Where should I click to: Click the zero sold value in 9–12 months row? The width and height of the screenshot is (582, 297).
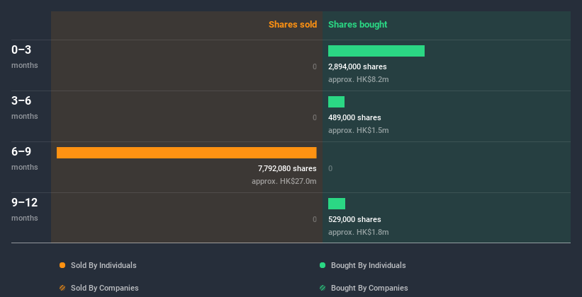(x=314, y=219)
